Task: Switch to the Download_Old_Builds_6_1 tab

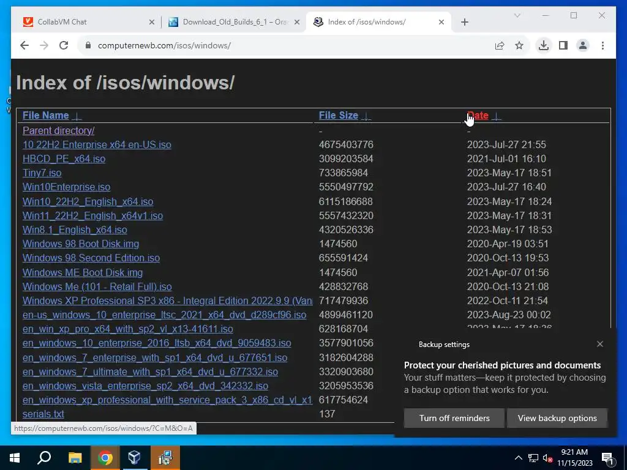Action: tap(235, 22)
